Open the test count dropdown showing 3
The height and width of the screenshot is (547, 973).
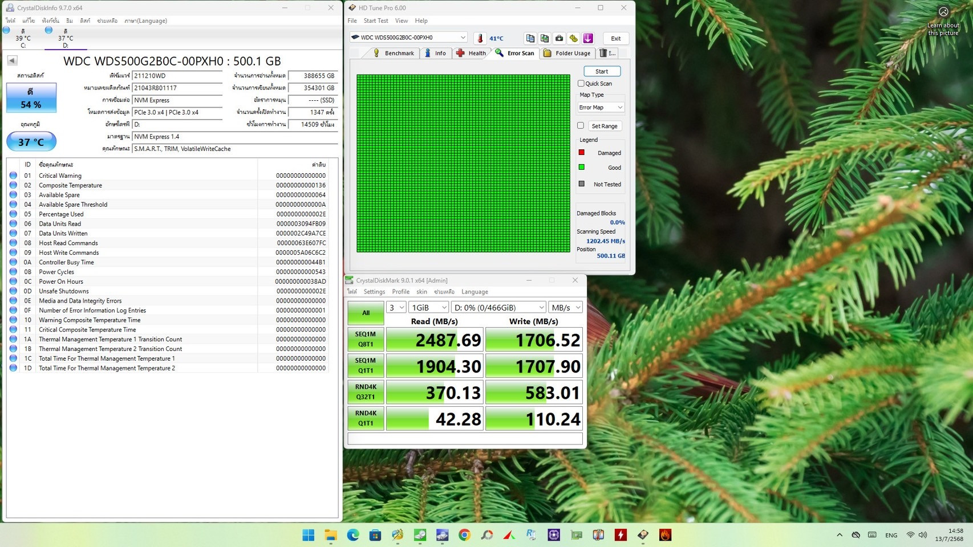(396, 307)
